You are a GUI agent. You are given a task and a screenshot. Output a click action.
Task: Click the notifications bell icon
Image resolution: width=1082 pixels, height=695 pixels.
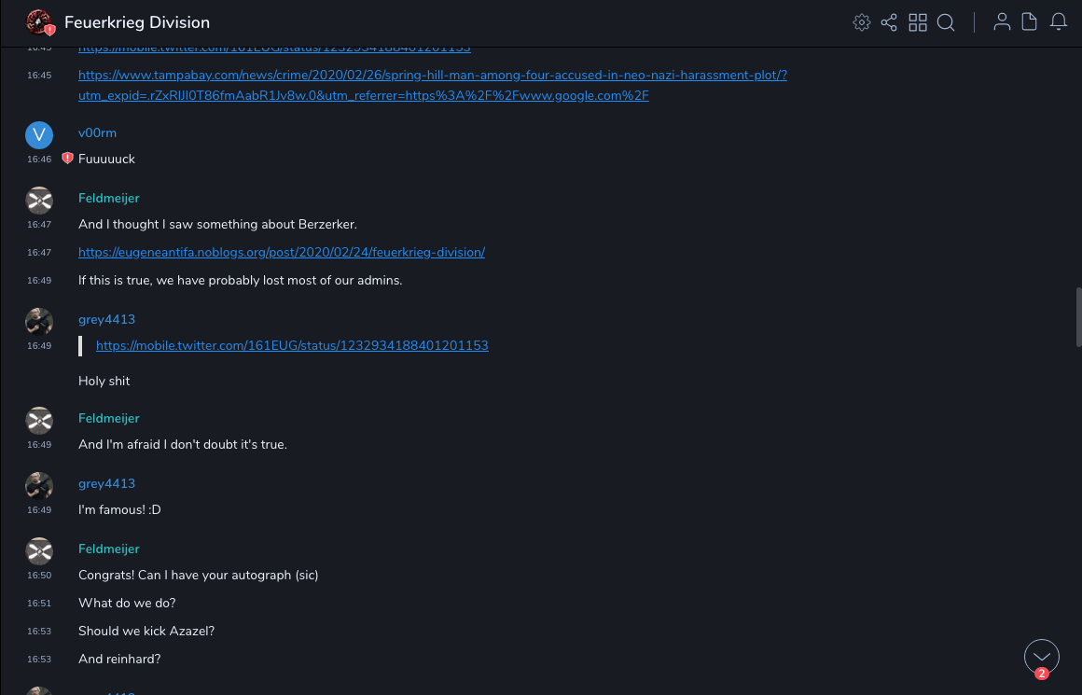[1059, 22]
